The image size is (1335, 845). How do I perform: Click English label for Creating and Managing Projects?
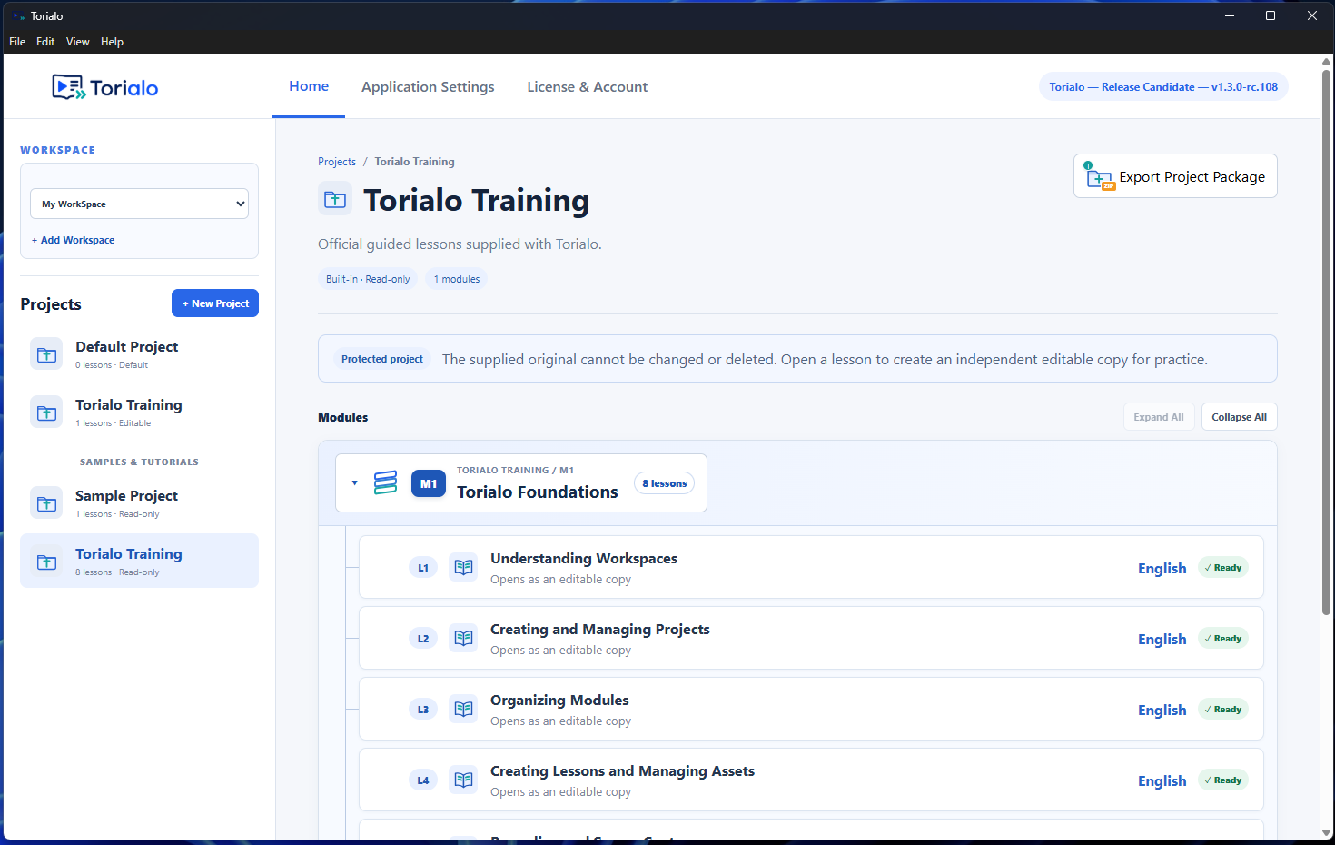(x=1162, y=639)
